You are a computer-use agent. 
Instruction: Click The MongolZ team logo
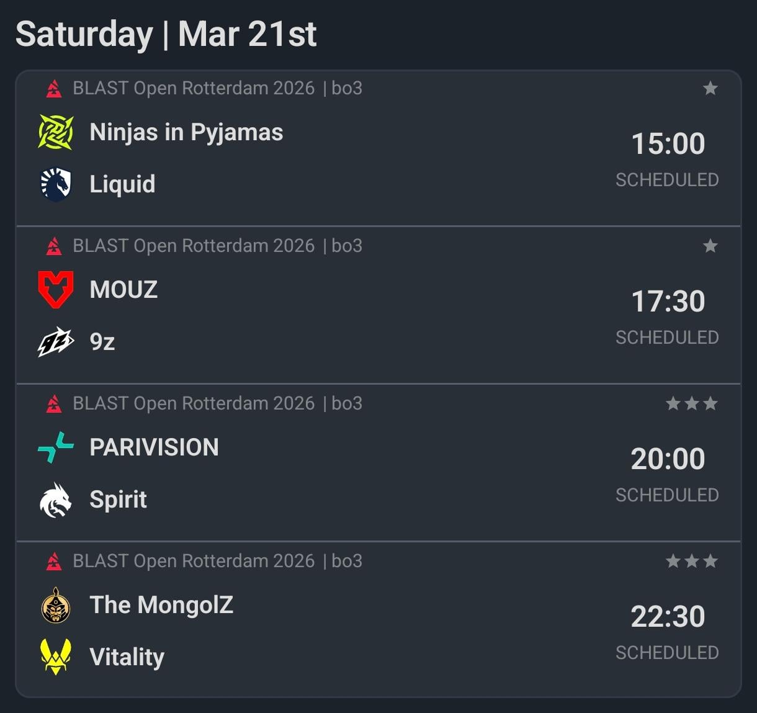coord(56,605)
